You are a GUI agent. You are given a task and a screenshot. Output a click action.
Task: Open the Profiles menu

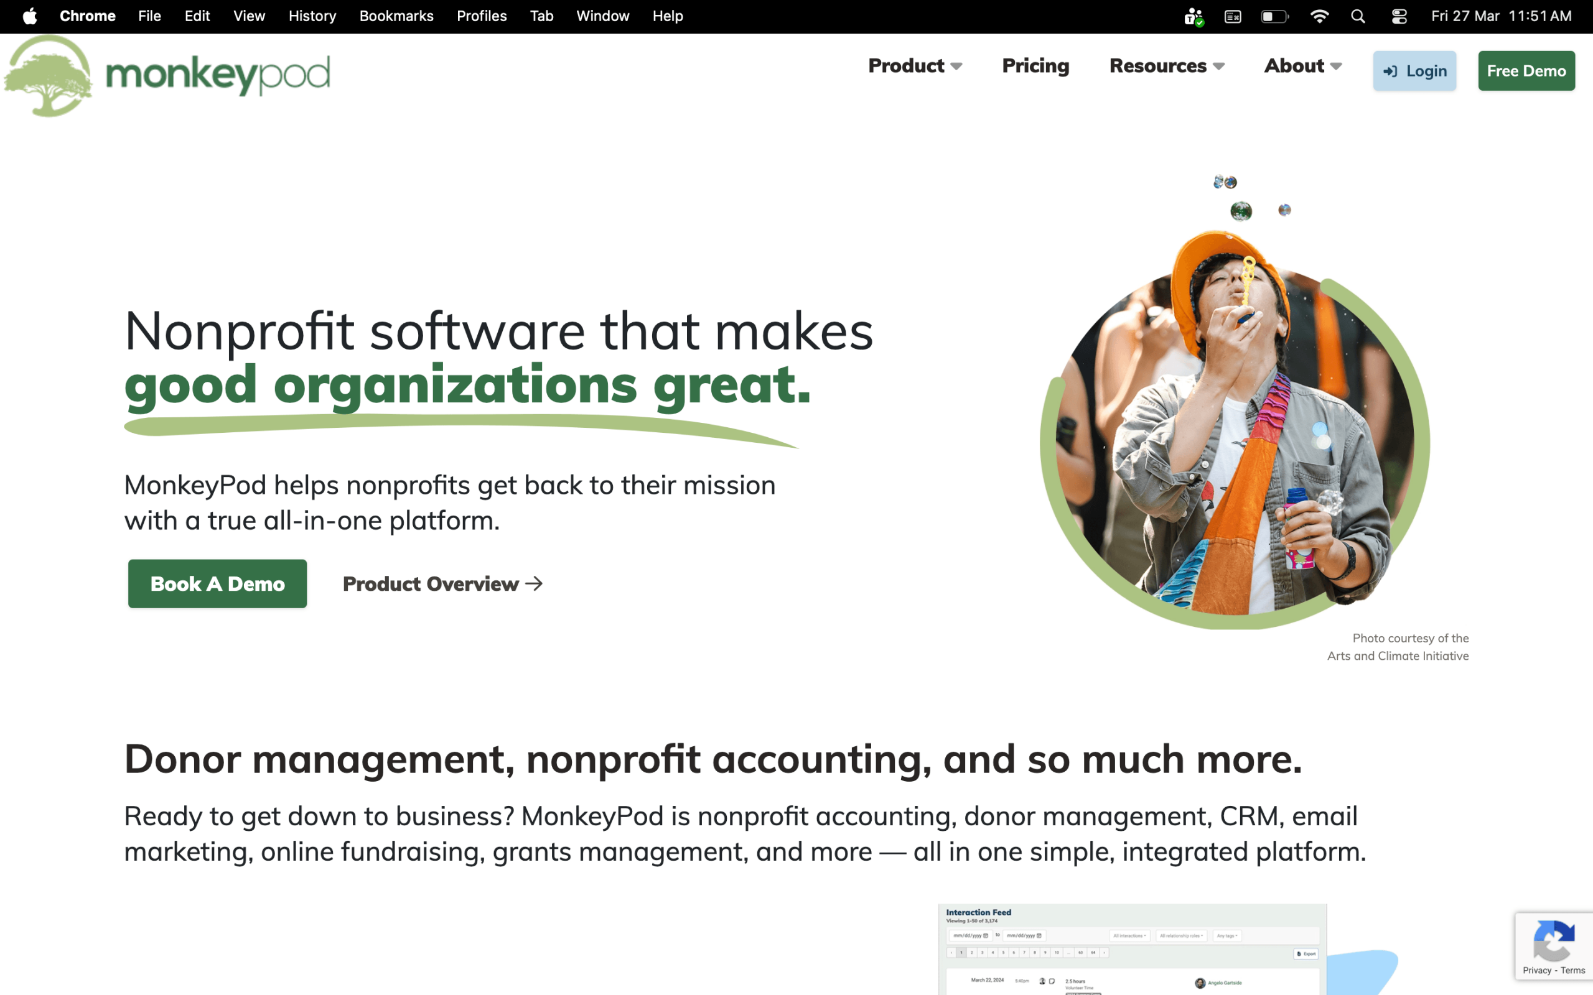[482, 16]
